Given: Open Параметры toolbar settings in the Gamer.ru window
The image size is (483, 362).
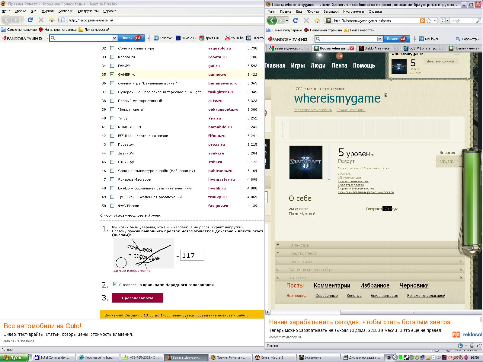Looking at the screenshot, I should point(467,39).
